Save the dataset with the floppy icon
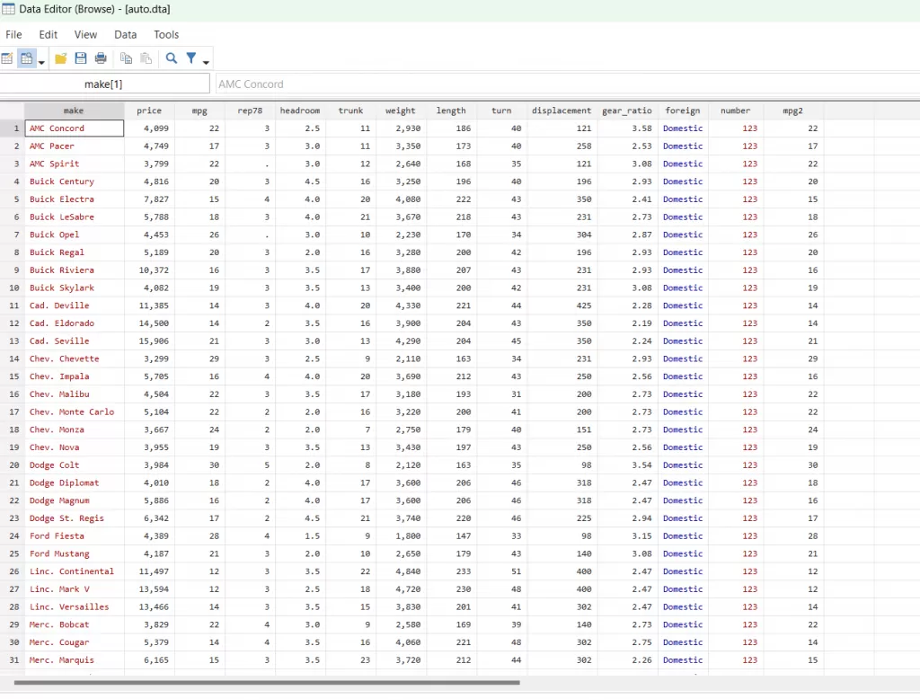 click(81, 58)
